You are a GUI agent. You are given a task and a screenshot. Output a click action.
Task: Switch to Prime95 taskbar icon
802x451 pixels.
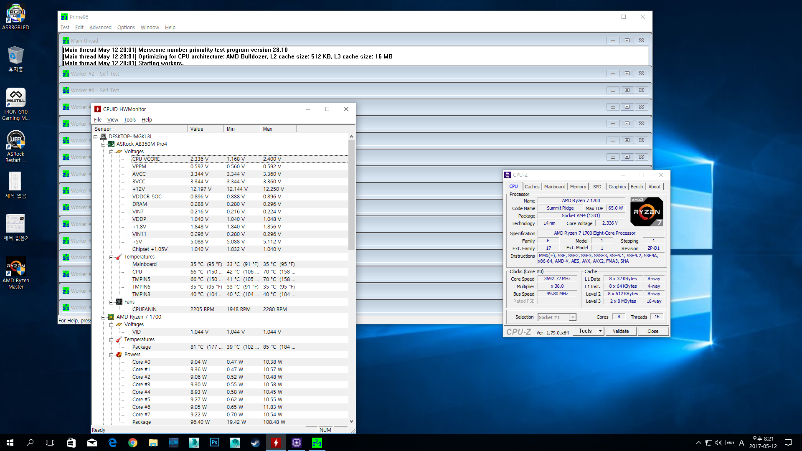point(317,443)
